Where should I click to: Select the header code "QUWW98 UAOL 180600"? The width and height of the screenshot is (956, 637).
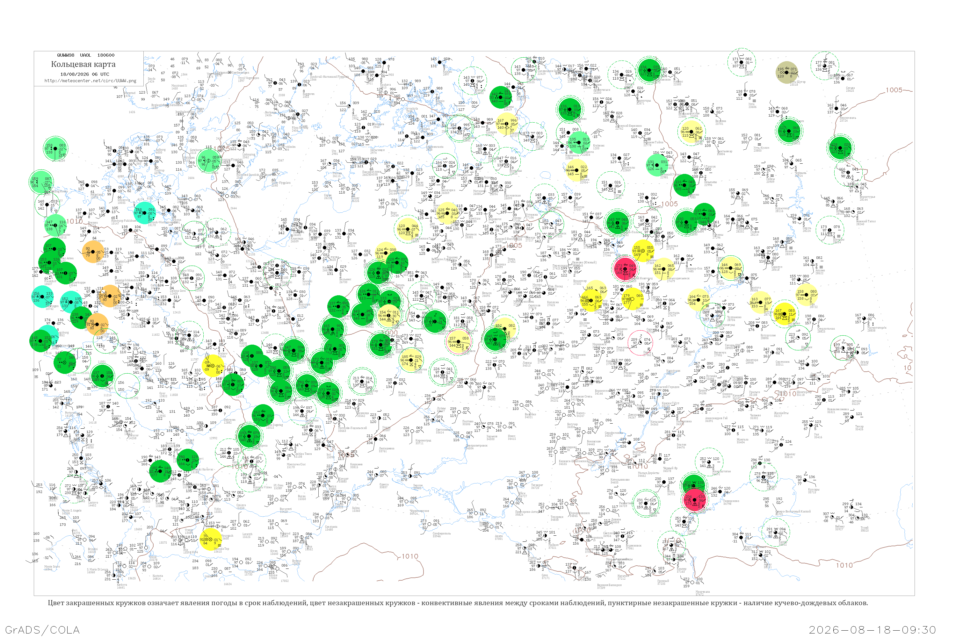(85, 55)
